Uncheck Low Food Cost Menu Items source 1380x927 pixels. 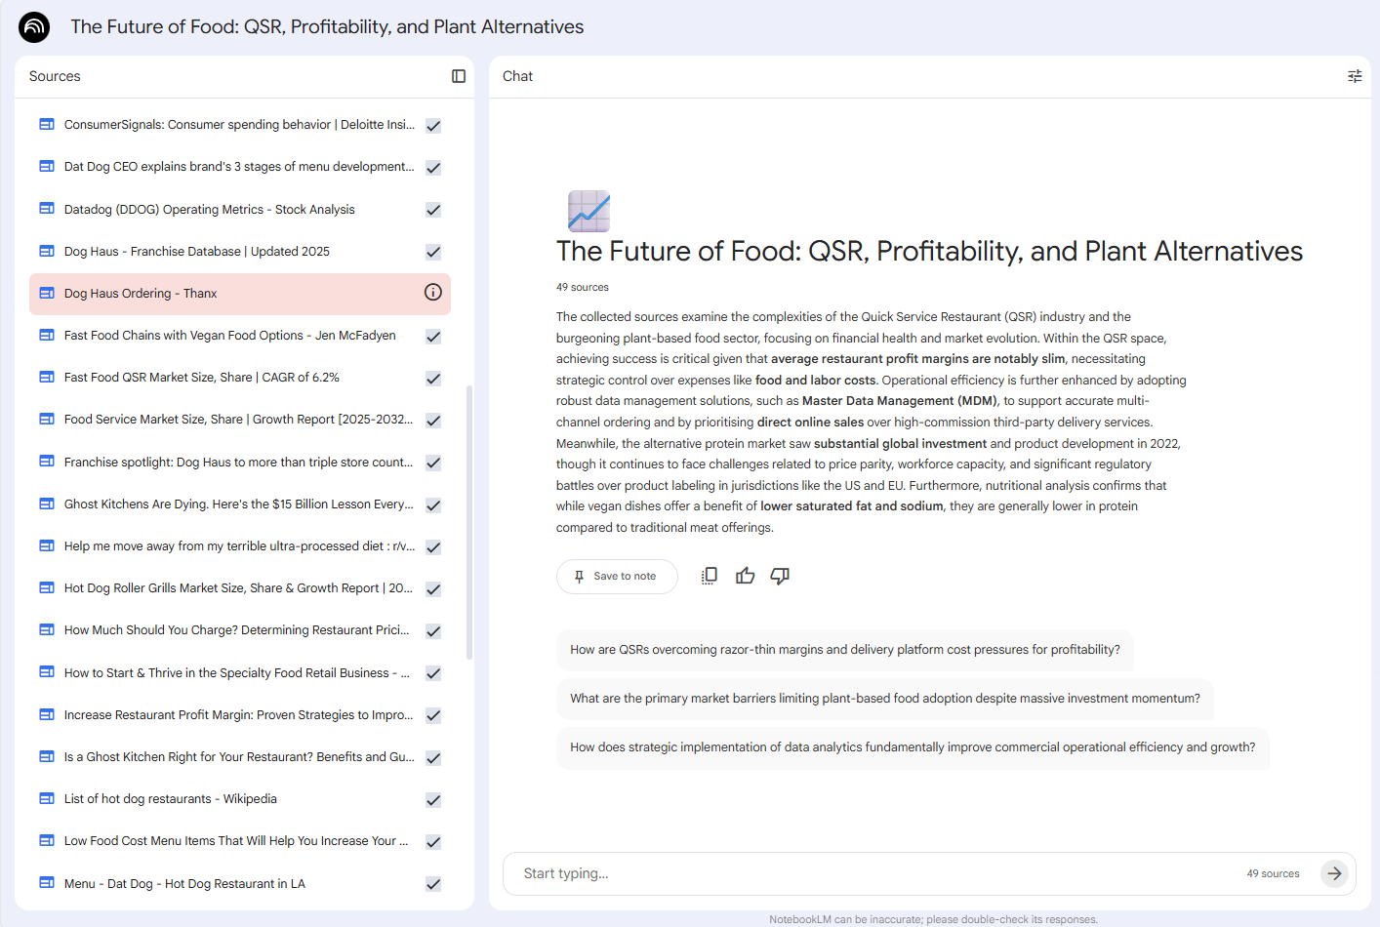[x=433, y=841]
